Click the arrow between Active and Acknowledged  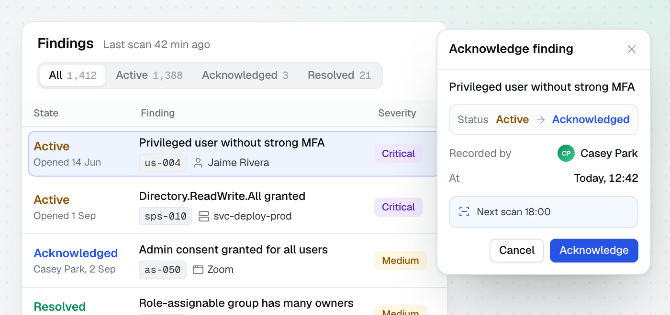541,120
